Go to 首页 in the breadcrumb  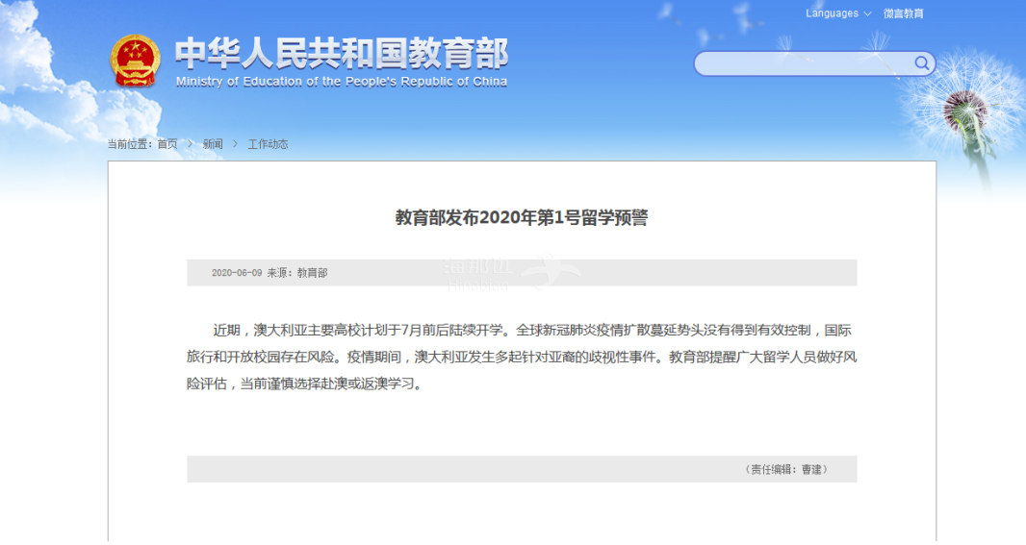pyautogui.click(x=167, y=144)
